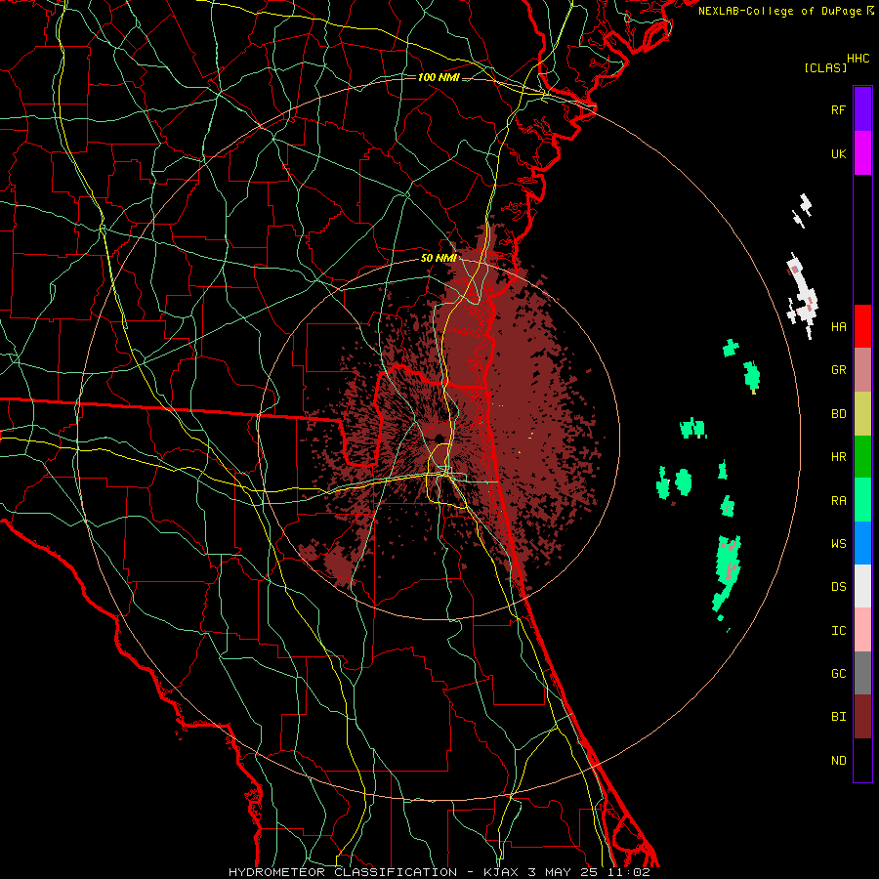
Task: Click the DS white legend swatch
Action: 862,586
